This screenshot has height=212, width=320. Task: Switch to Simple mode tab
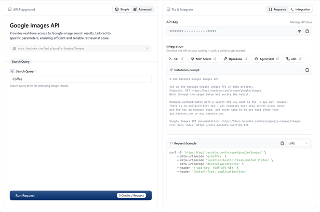122,9
